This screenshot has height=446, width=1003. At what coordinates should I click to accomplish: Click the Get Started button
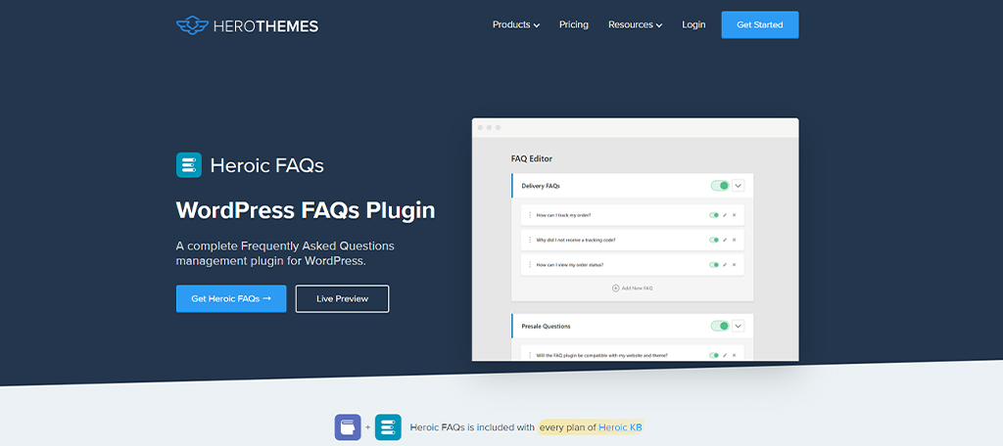[760, 24]
